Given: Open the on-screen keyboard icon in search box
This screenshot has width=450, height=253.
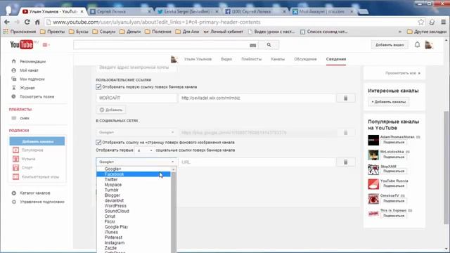Looking at the screenshot, I should click(x=252, y=45).
